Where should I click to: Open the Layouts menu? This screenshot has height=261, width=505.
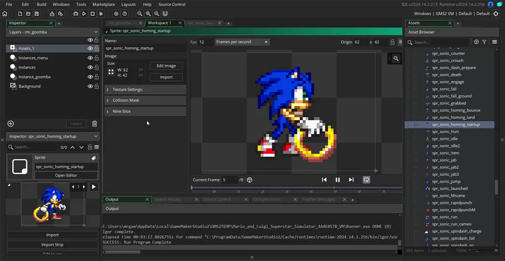click(x=128, y=4)
